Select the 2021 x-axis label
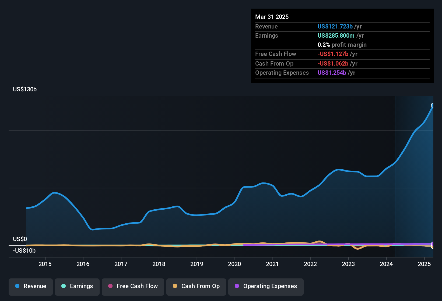Screen dimensions: 442x301 [272, 264]
